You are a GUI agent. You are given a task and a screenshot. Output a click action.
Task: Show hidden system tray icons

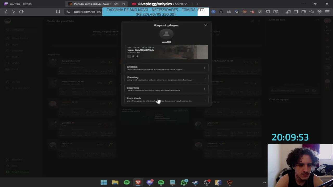coord(265,182)
